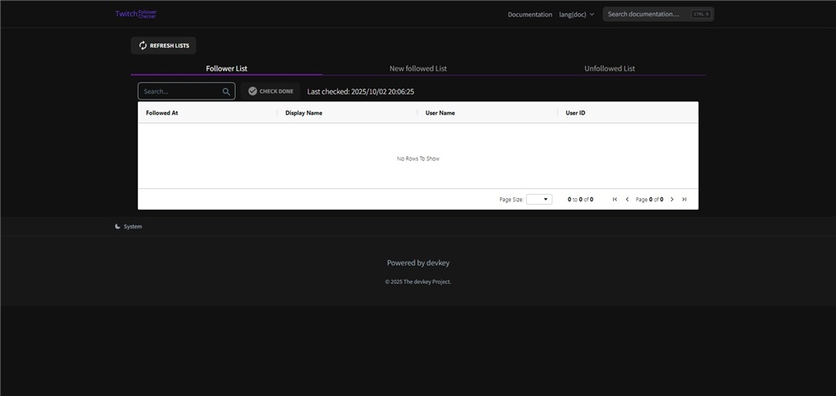Click the moon theme icon

118,226
